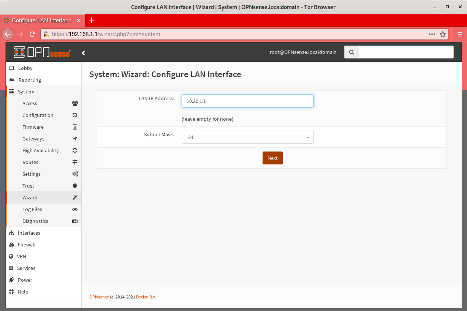The width and height of the screenshot is (467, 311).
Task: Open Configuration via the history icon
Action: (75, 115)
